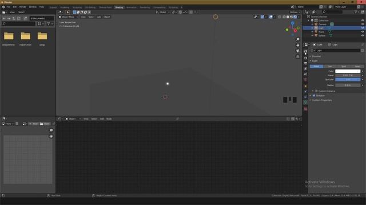
Task: Switch to wireframe viewport shading
Action: click(284, 17)
